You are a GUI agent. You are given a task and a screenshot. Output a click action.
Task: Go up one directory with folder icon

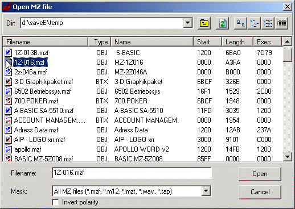tap(204, 23)
